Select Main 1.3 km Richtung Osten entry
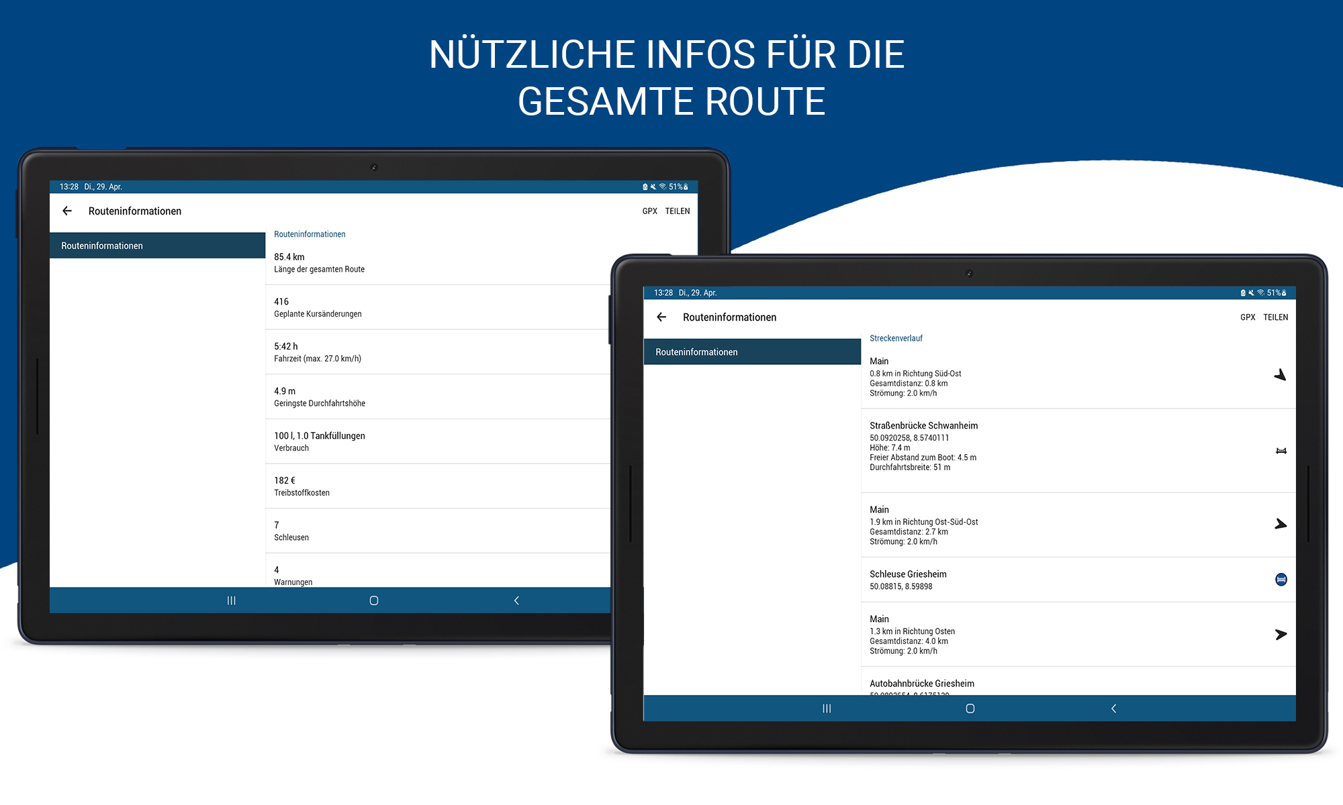 pos(1078,635)
